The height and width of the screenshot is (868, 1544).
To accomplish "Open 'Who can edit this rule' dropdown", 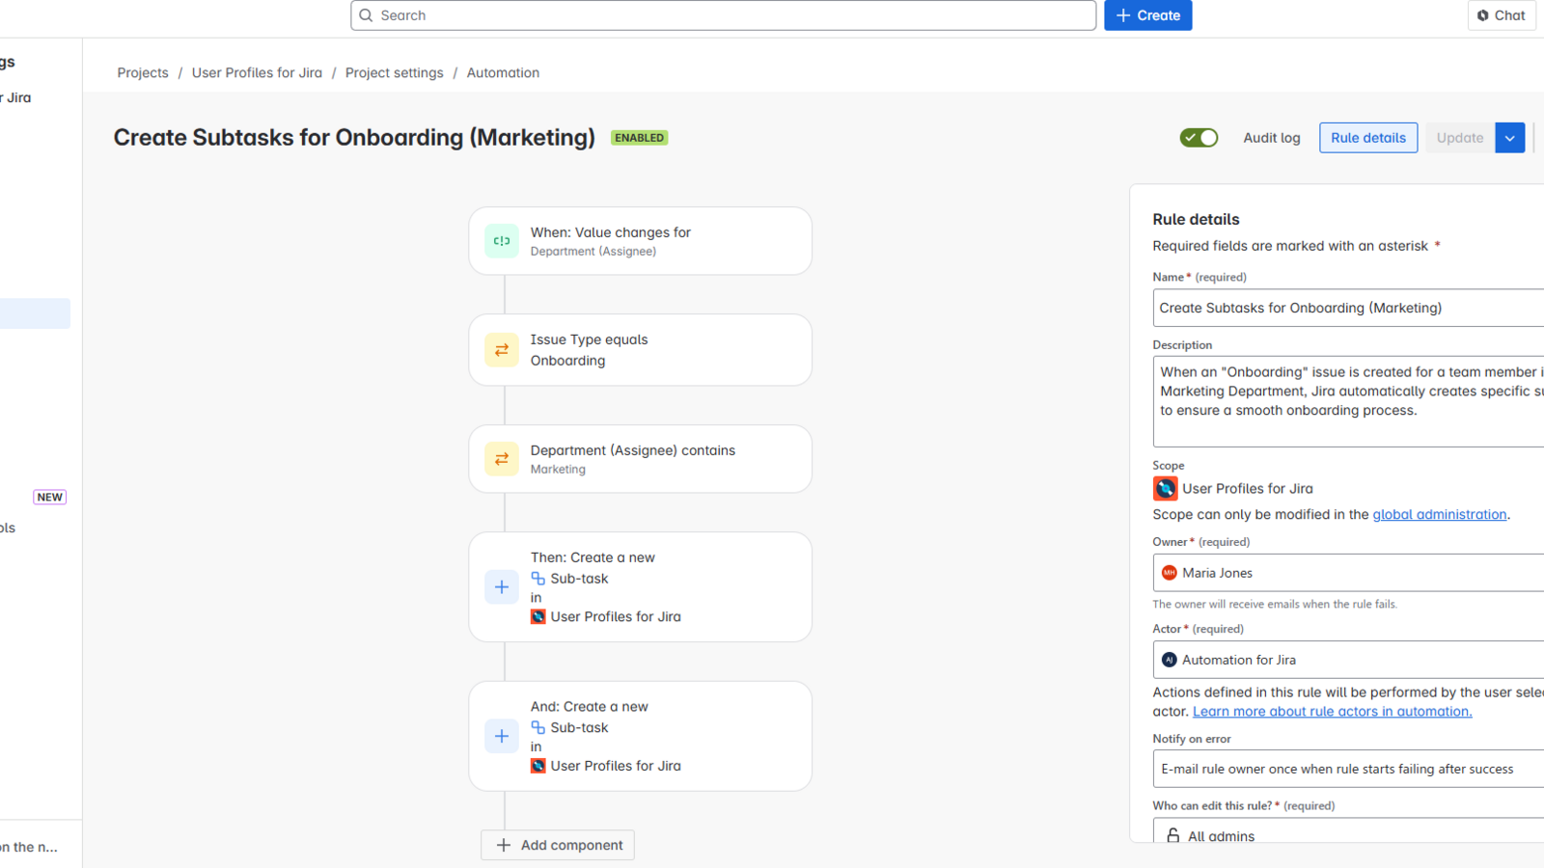I will [x=1349, y=831].
